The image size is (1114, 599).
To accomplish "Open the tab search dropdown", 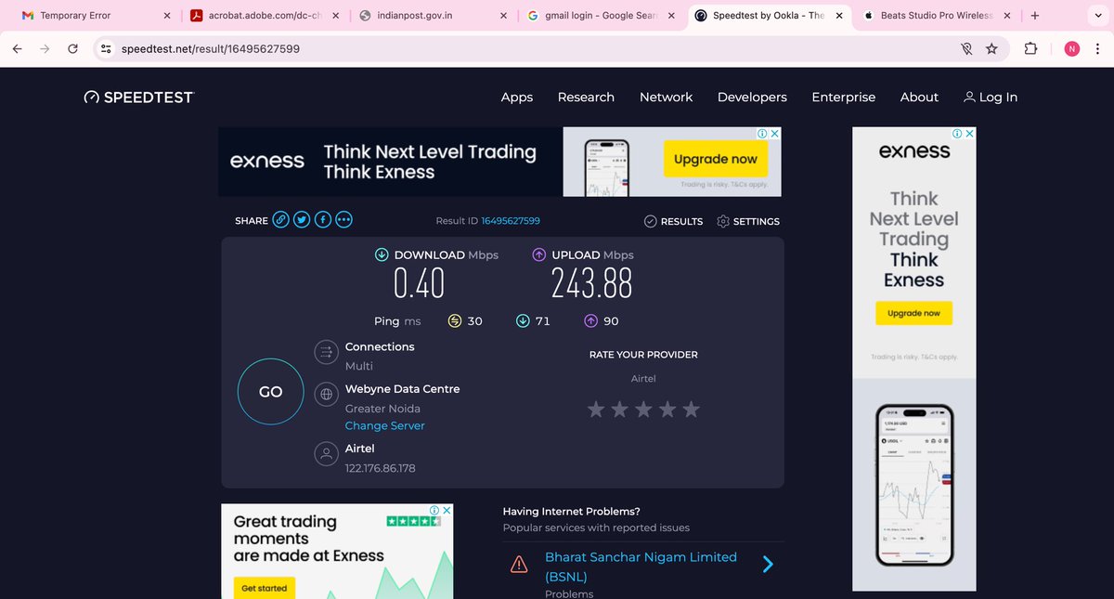I will 1096,16.
